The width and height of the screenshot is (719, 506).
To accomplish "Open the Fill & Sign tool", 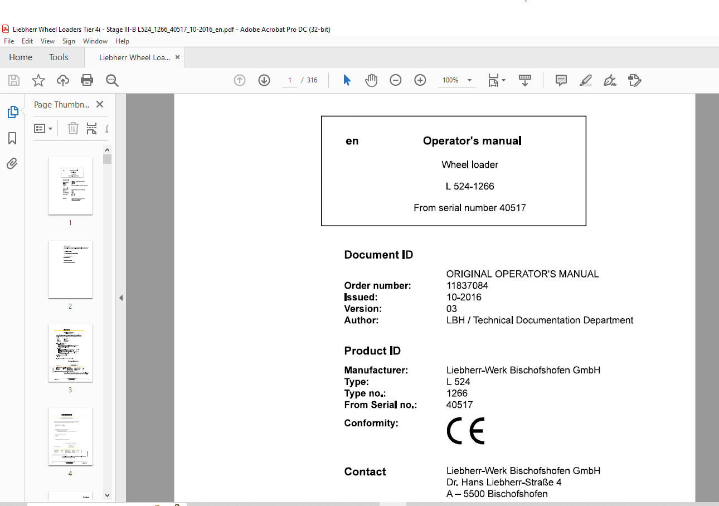I will (x=610, y=80).
